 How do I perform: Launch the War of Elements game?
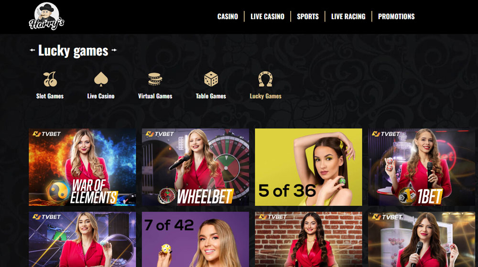[x=82, y=167]
